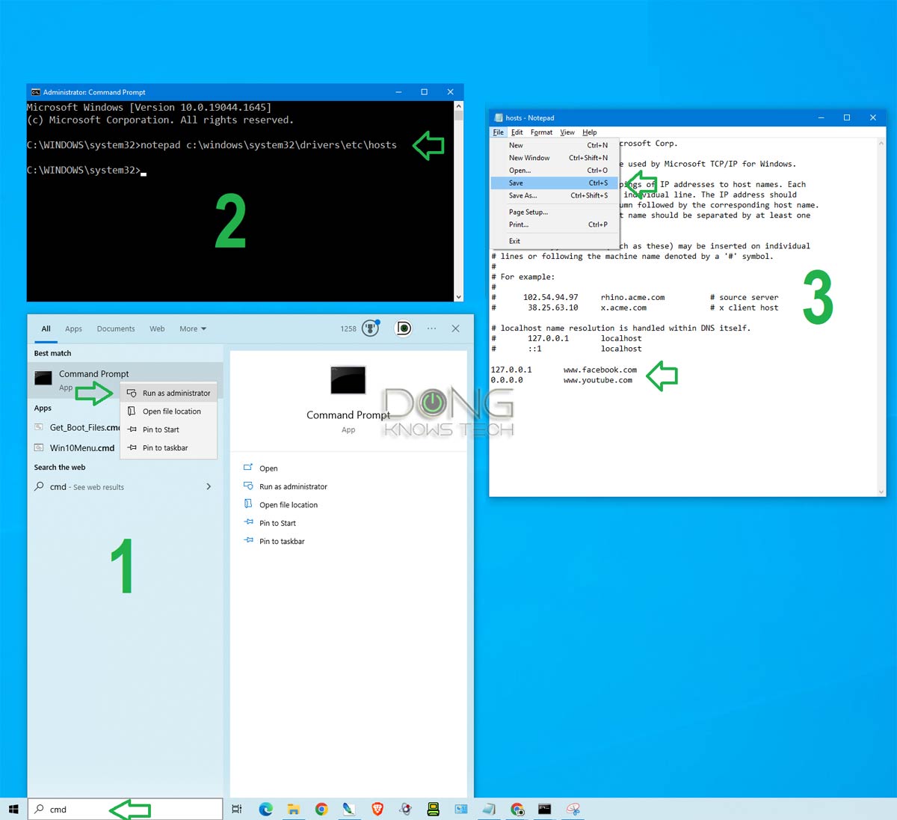Open the search panel ellipsis options
This screenshot has width=897, height=820.
431,328
